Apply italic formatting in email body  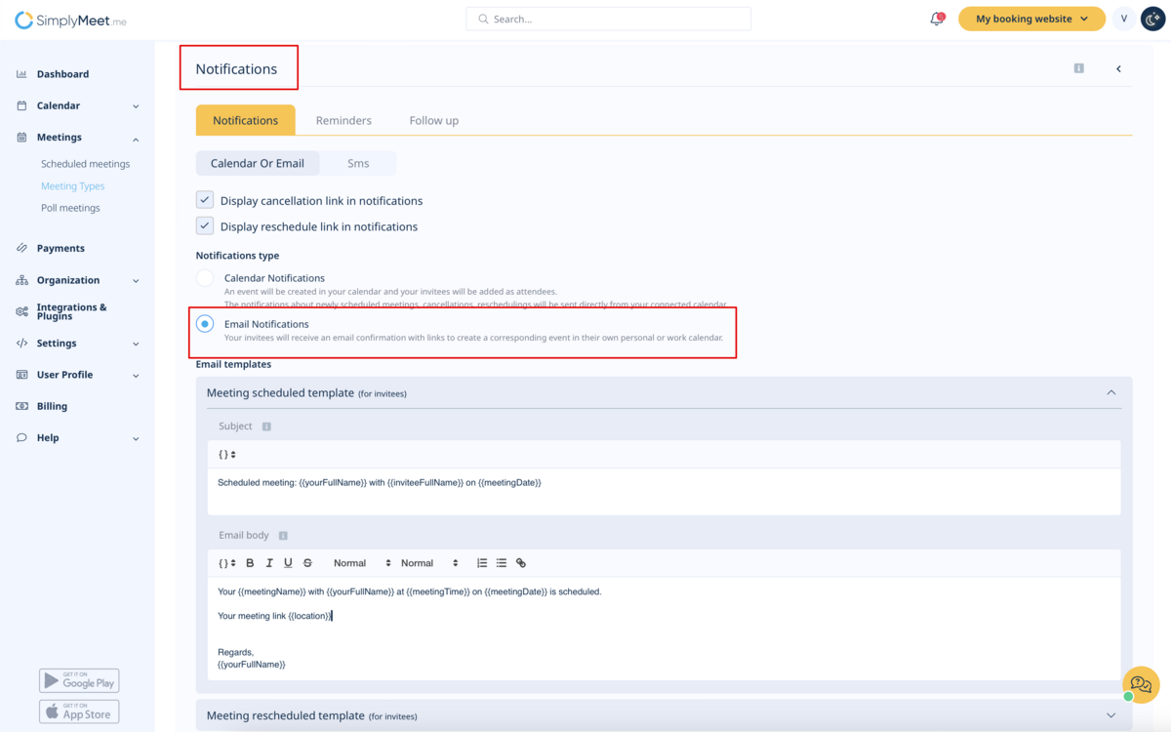269,563
